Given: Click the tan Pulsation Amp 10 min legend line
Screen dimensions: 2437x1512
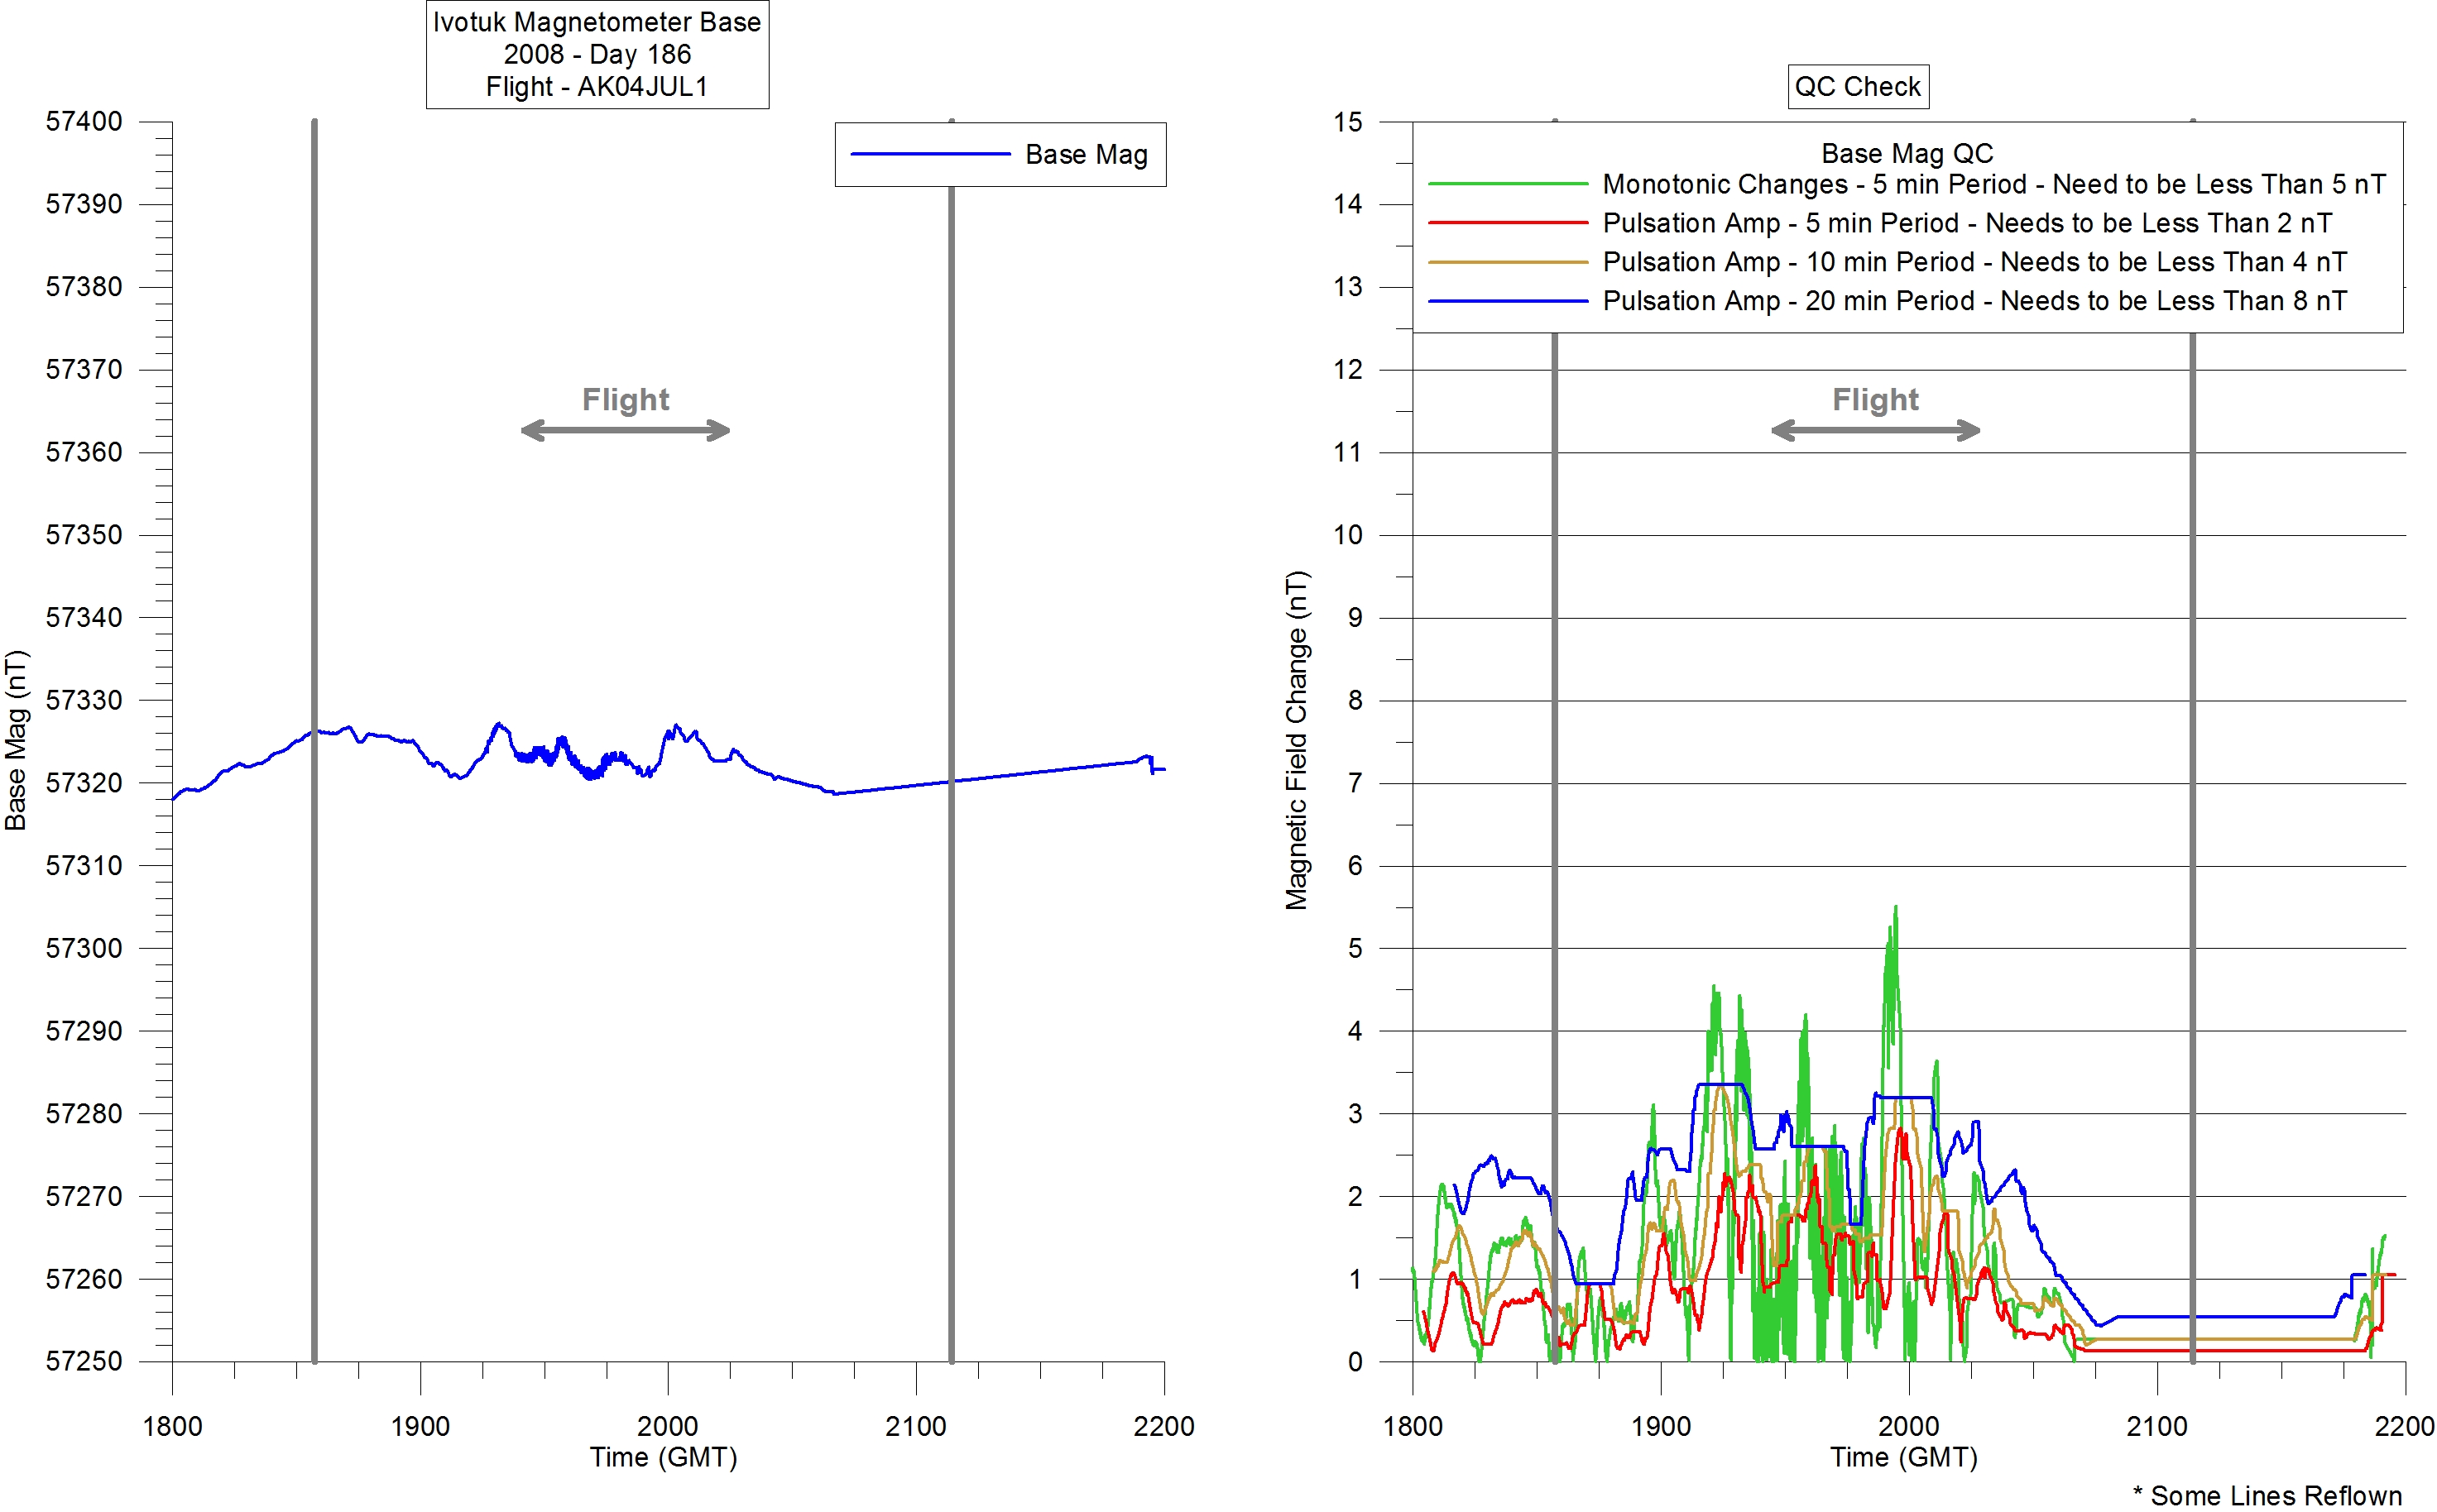Looking at the screenshot, I should tap(1508, 261).
